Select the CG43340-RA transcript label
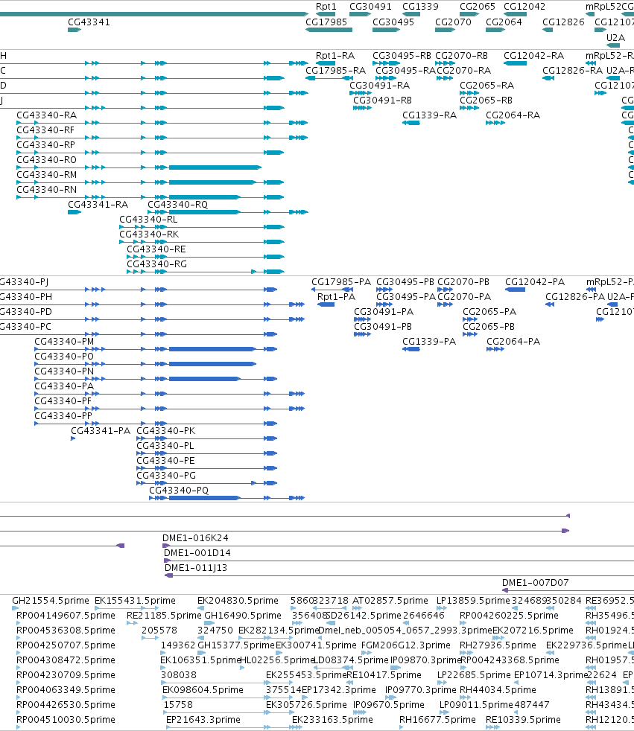Image resolution: width=634 pixels, height=731 pixels. pos(47,115)
